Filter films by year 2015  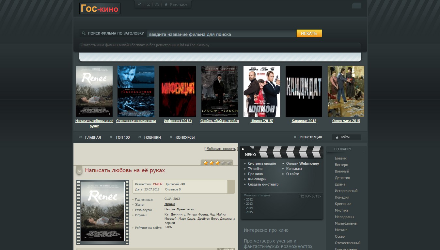(x=249, y=212)
